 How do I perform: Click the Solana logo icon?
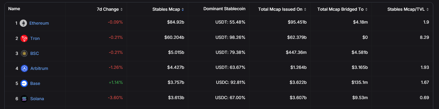24,99
